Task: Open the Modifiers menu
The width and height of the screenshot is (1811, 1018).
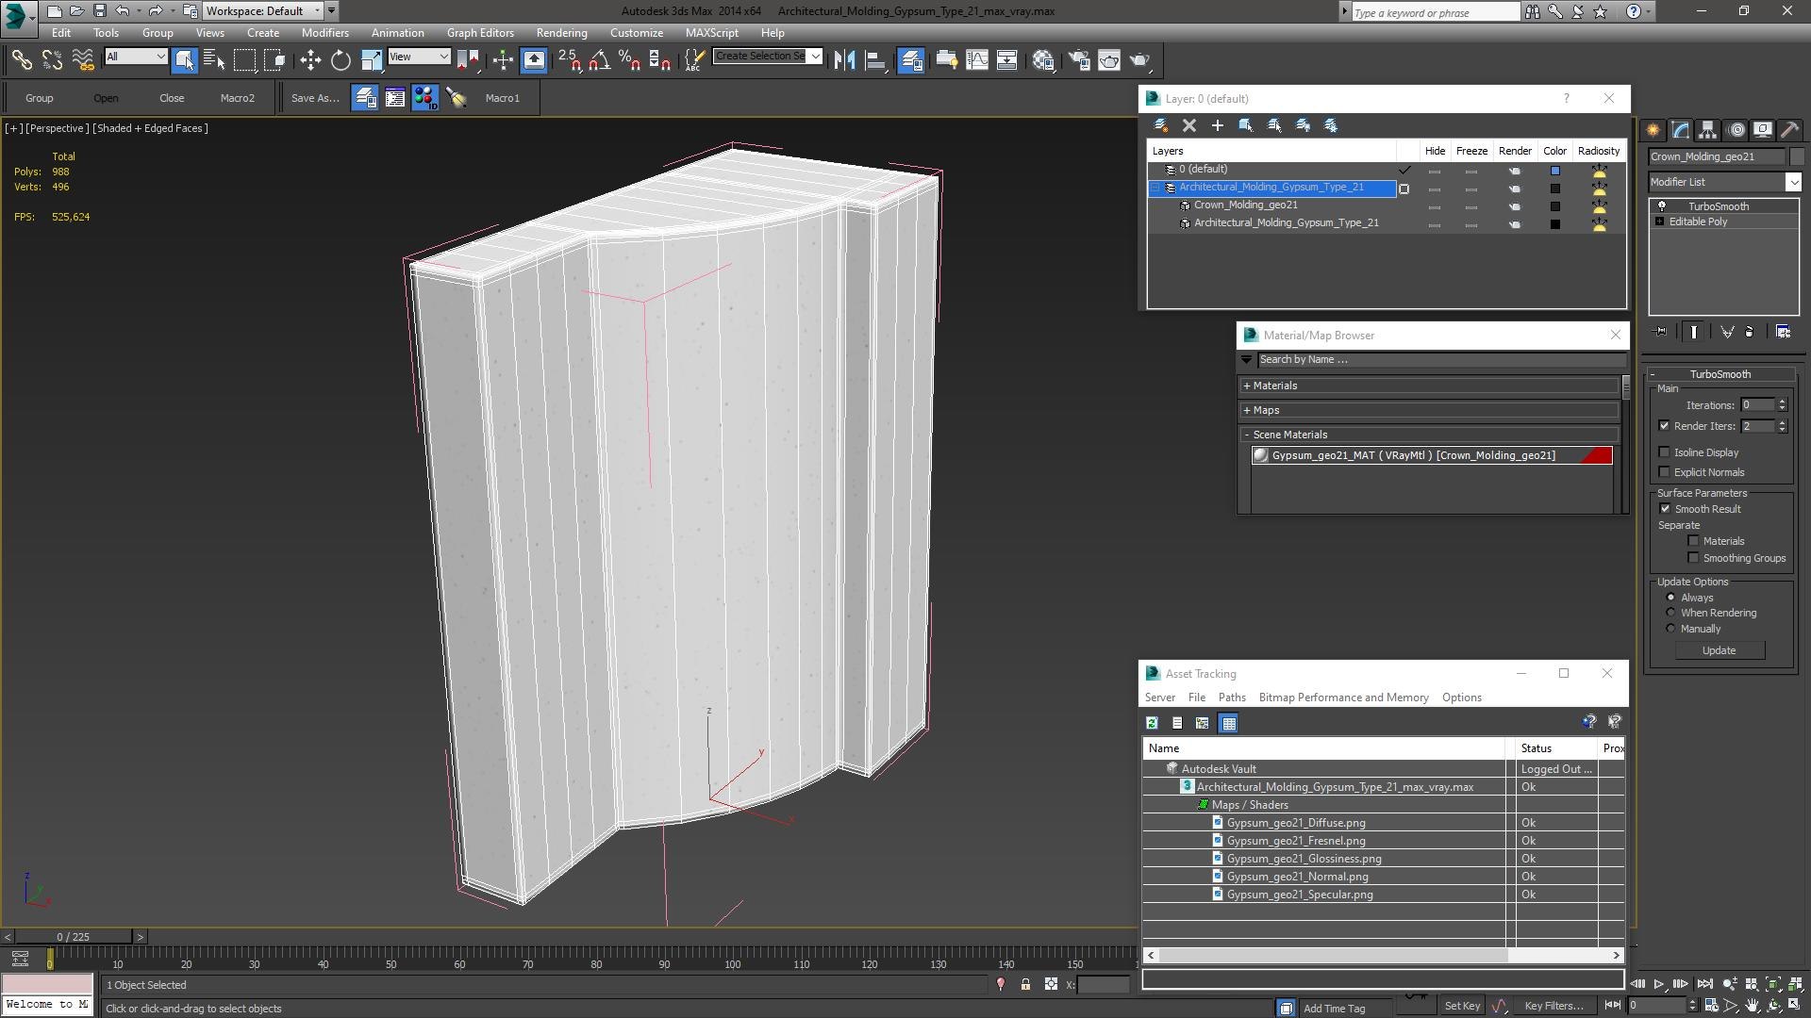Action: click(x=324, y=33)
